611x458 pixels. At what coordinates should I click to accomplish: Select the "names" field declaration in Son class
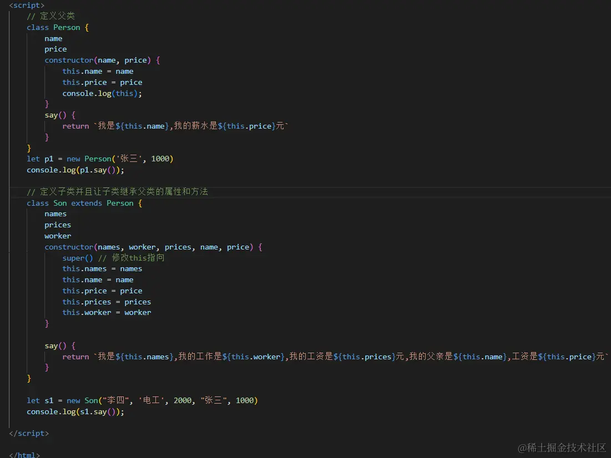click(x=55, y=214)
